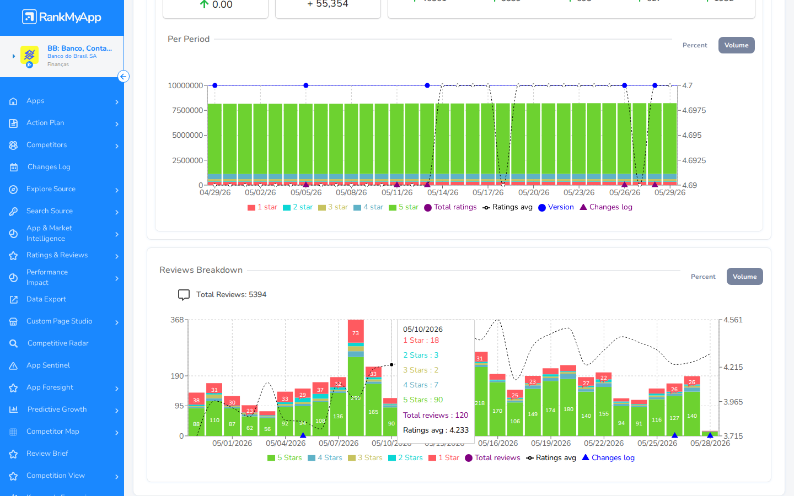Toggle 5 Stars series in Reviews Breakdown legend

point(285,458)
